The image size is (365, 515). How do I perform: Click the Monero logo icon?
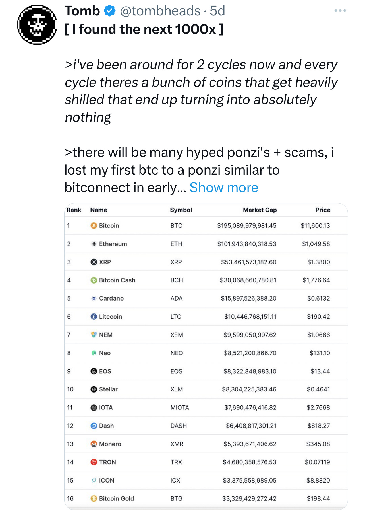pos(94,444)
